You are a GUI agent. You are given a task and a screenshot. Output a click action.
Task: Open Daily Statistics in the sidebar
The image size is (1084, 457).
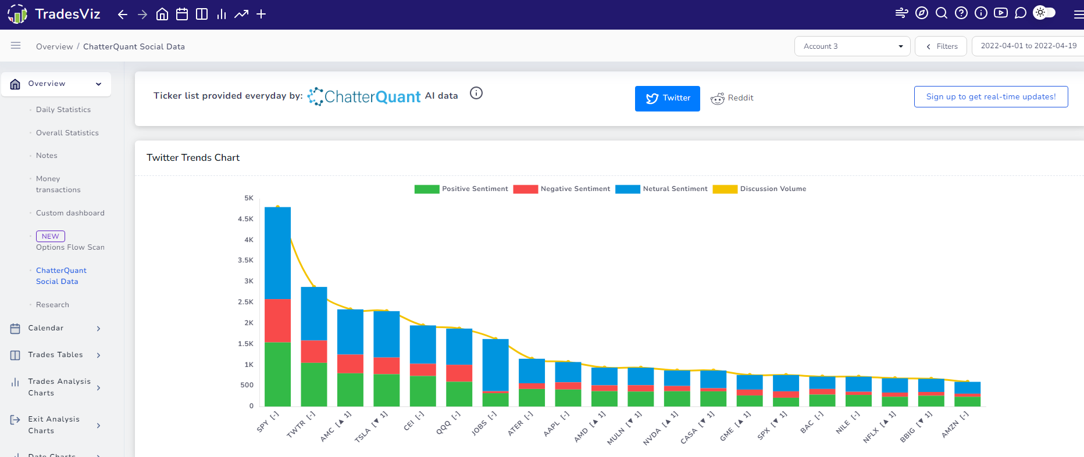click(63, 110)
